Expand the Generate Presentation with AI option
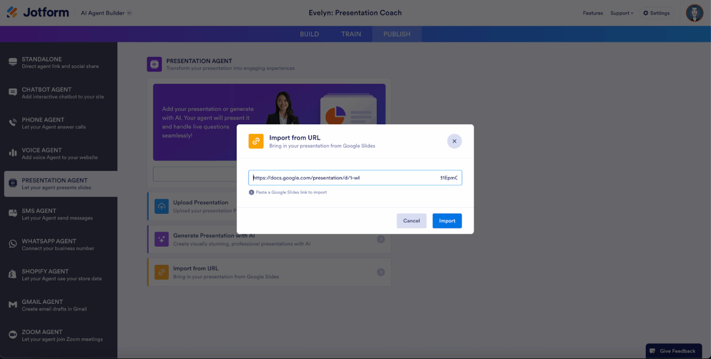Viewport: 711px width, 359px height. pyautogui.click(x=380, y=239)
